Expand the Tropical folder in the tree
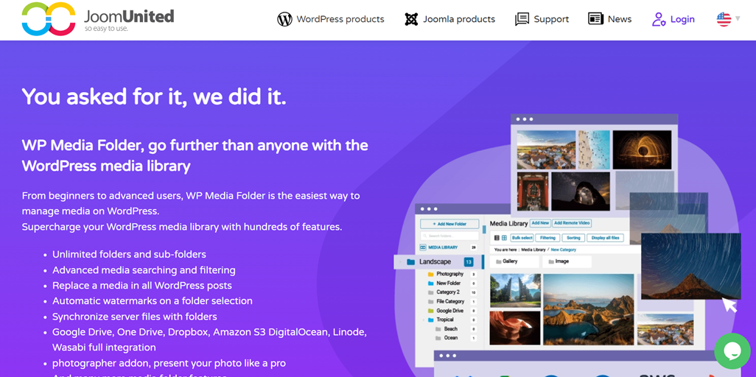Viewport: 756px width, 377px height. coord(424,320)
